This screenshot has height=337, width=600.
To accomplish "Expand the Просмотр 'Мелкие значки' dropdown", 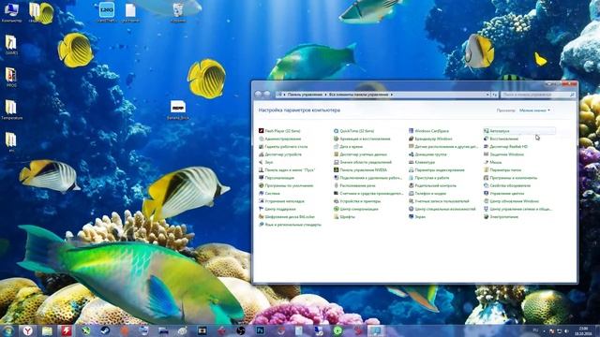I will point(534,110).
